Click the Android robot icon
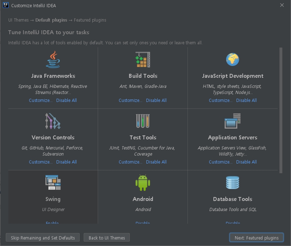Viewport: 291px width, 246px height. 143,183
